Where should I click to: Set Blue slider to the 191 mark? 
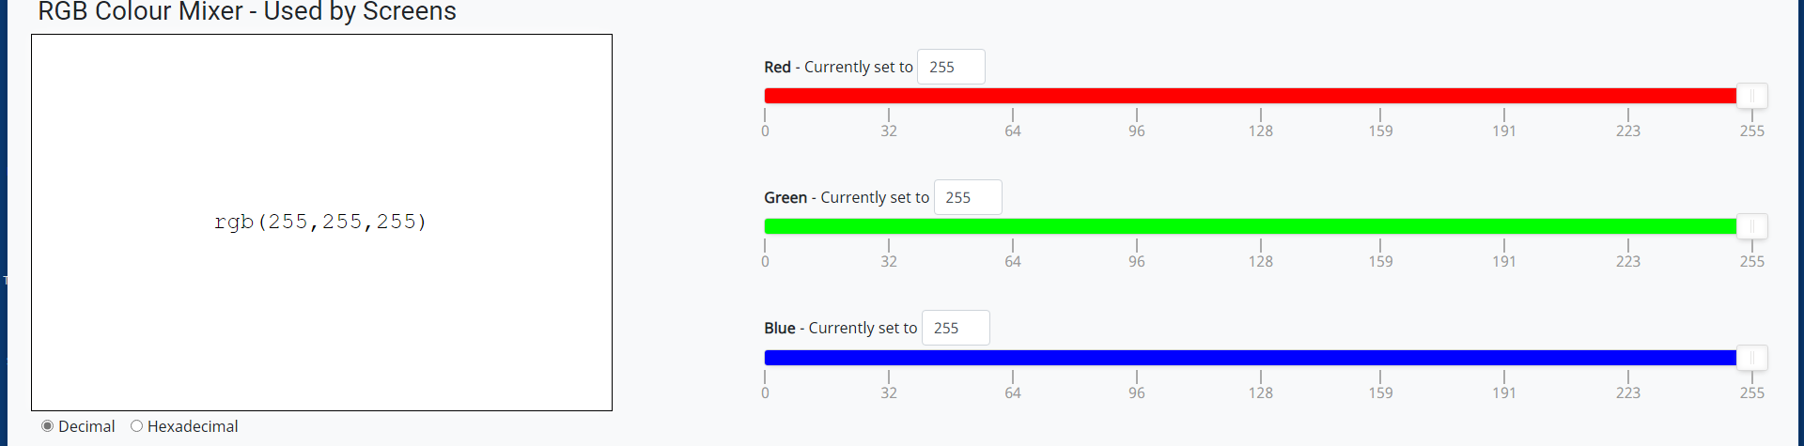1504,358
